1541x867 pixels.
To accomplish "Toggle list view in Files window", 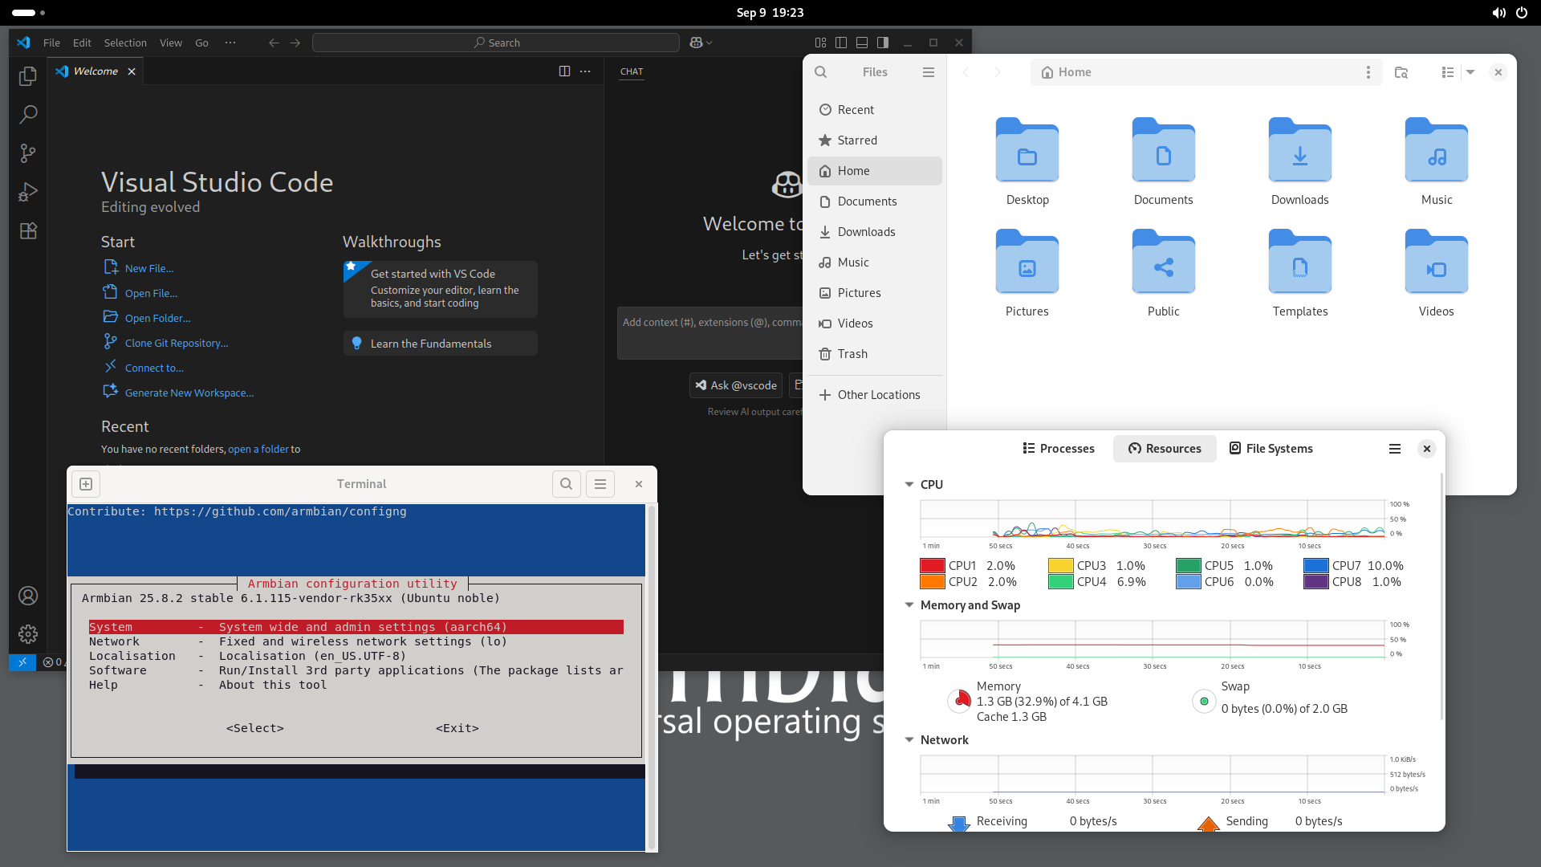I will click(x=1448, y=72).
